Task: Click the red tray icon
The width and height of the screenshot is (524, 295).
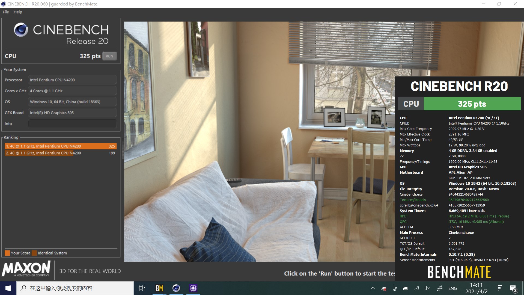Action: (384, 288)
